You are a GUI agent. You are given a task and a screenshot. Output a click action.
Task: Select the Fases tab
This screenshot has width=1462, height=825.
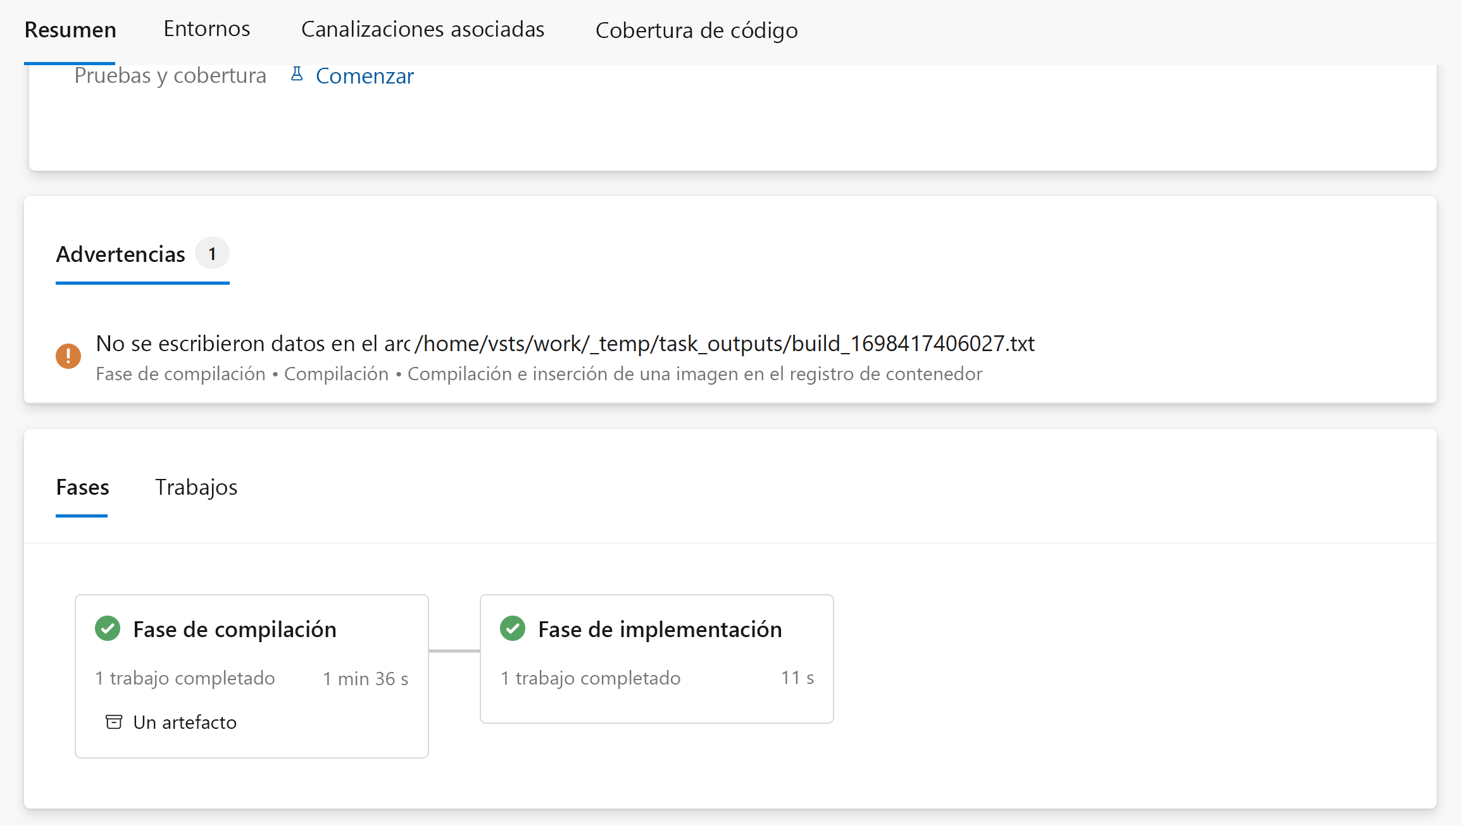pyautogui.click(x=82, y=487)
